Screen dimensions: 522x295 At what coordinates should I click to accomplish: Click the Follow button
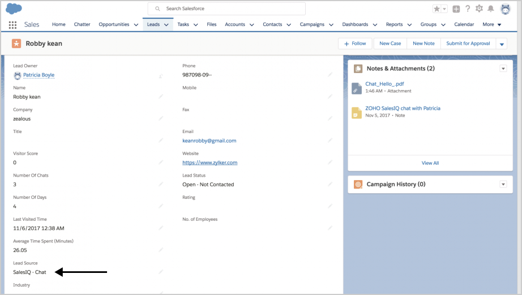click(x=356, y=44)
